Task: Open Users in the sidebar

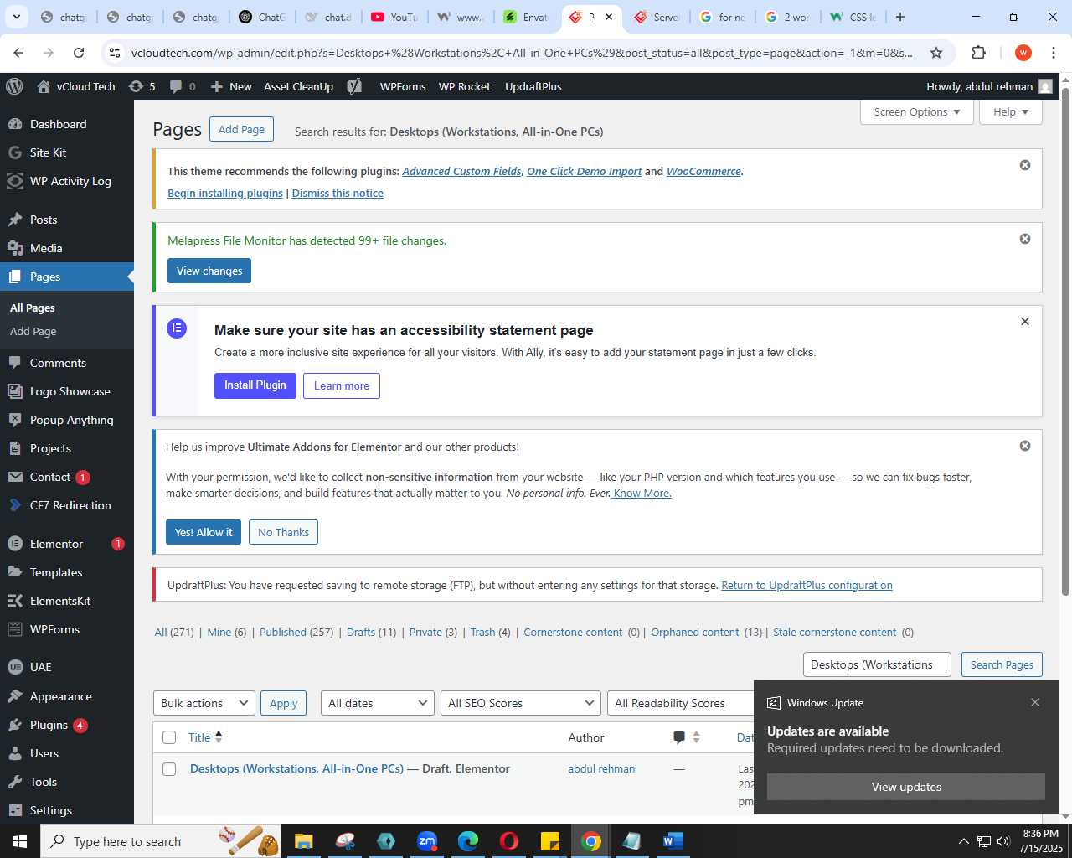Action: 44,753
